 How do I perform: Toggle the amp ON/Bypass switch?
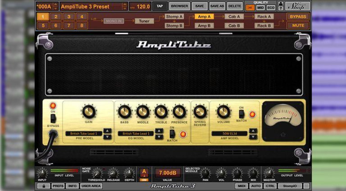click(53, 118)
